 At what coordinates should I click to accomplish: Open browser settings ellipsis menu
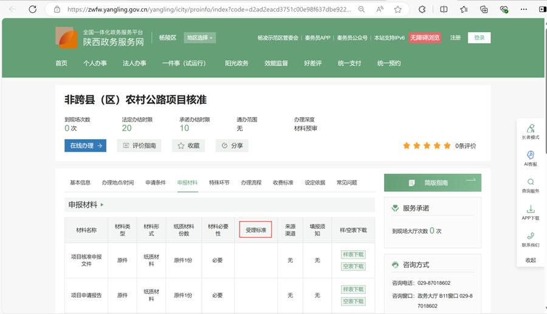click(524, 9)
